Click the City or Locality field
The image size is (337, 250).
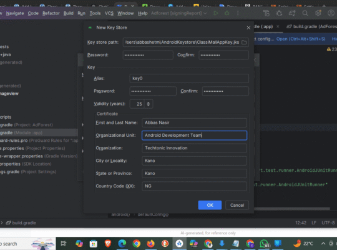coord(194,161)
